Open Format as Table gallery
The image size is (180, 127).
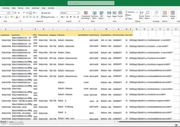pos(95,15)
